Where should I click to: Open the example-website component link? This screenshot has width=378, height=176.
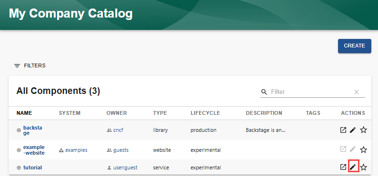click(x=34, y=150)
